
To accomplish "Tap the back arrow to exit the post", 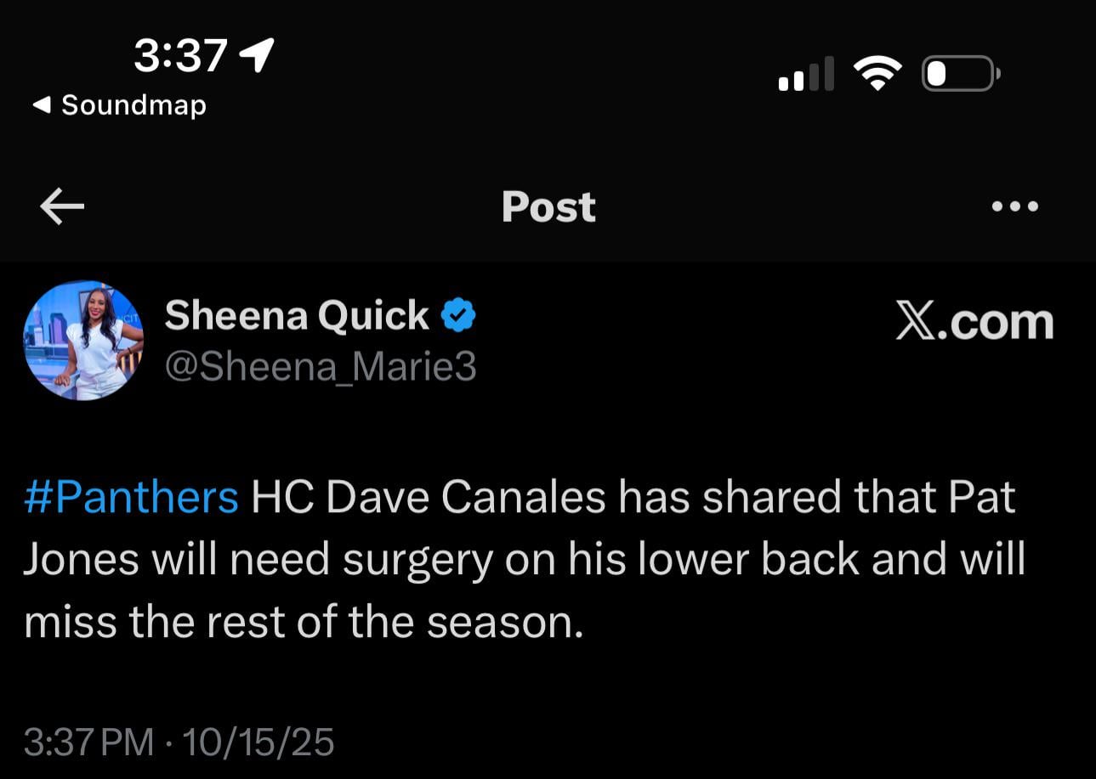I will coord(62,206).
